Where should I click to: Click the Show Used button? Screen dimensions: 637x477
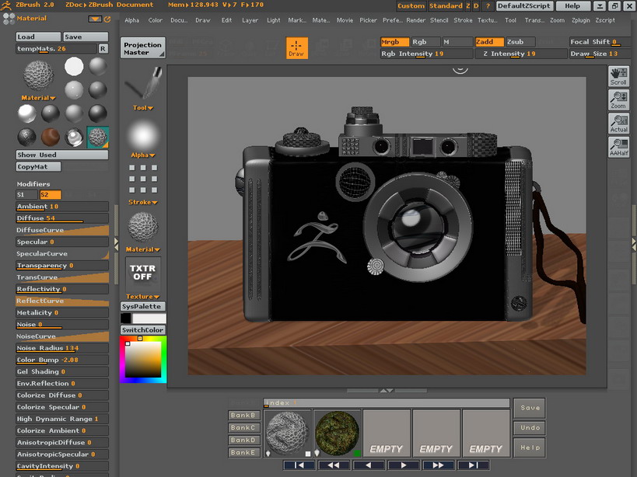pos(62,155)
